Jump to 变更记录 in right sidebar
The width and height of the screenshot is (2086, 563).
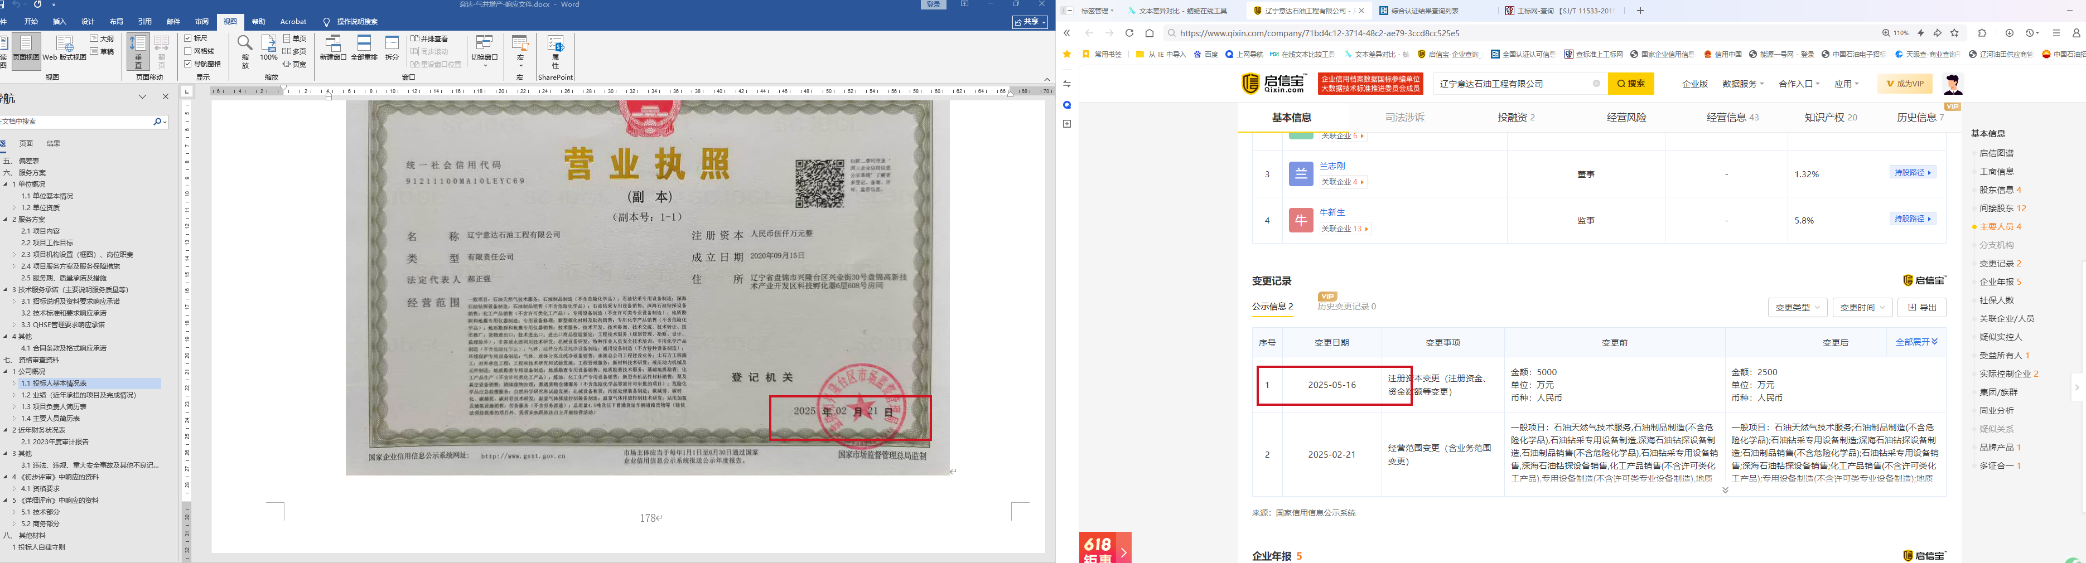tap(2000, 264)
